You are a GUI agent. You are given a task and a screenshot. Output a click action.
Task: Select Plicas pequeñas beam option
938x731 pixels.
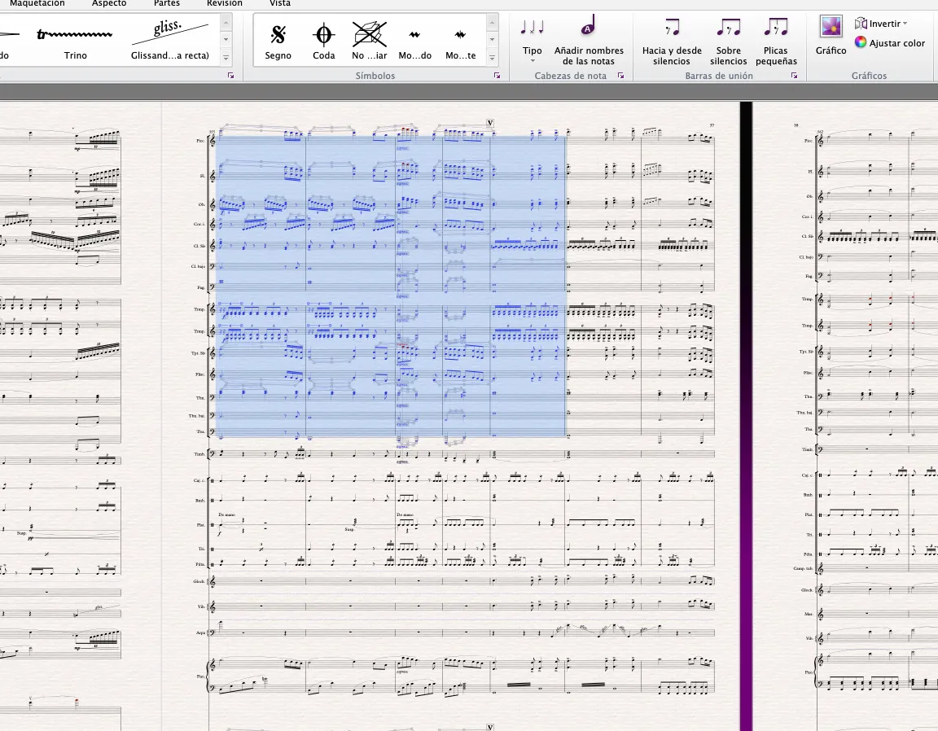pos(776,41)
